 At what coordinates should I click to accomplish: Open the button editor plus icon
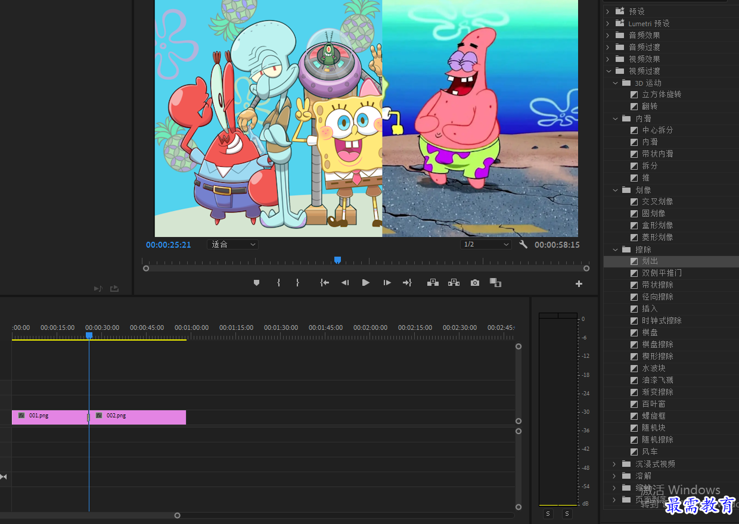click(579, 284)
